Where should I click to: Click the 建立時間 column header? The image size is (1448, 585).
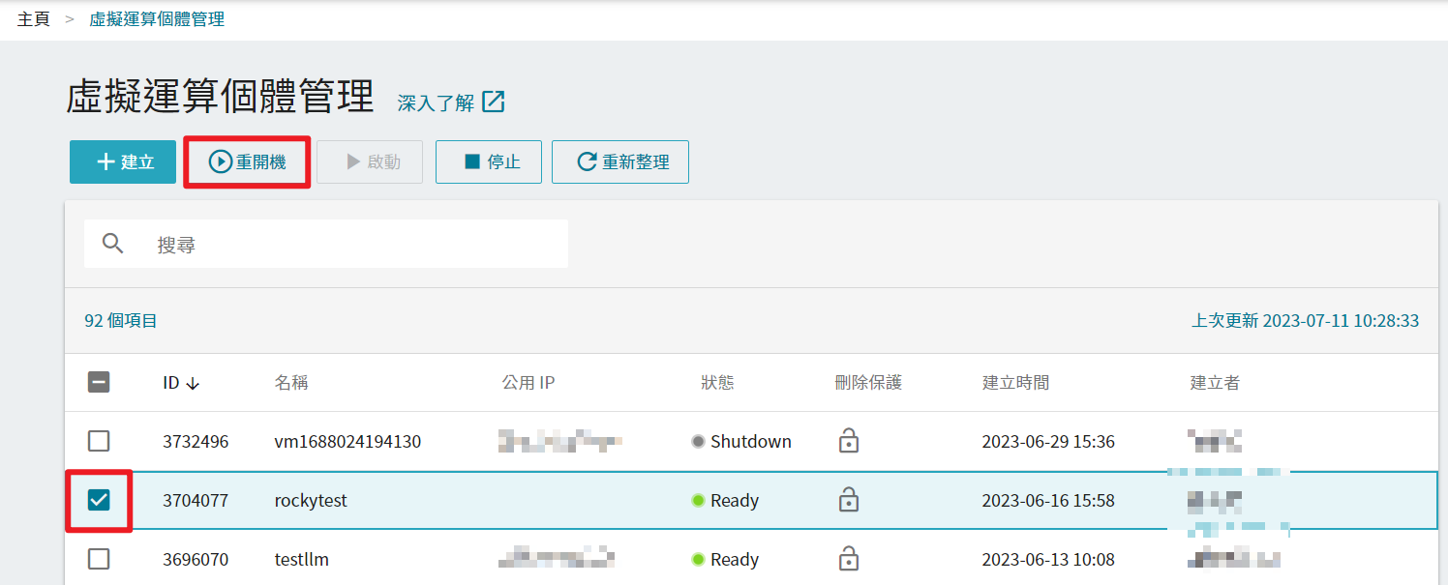1015,383
